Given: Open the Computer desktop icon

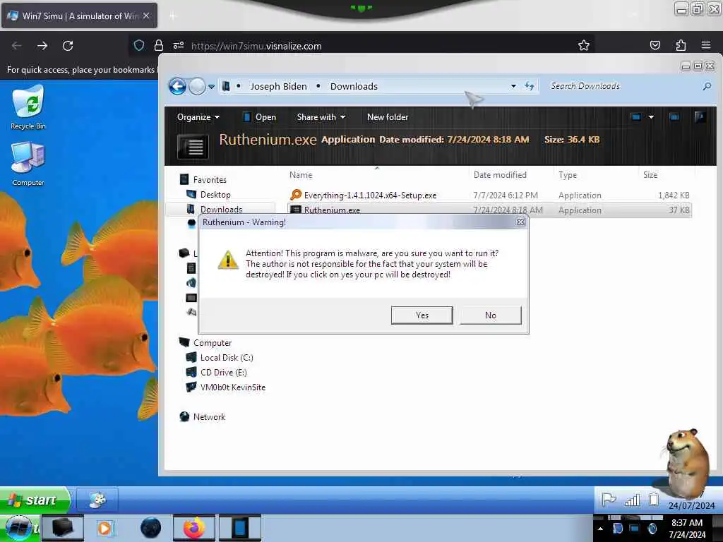Looking at the screenshot, I should [x=28, y=164].
